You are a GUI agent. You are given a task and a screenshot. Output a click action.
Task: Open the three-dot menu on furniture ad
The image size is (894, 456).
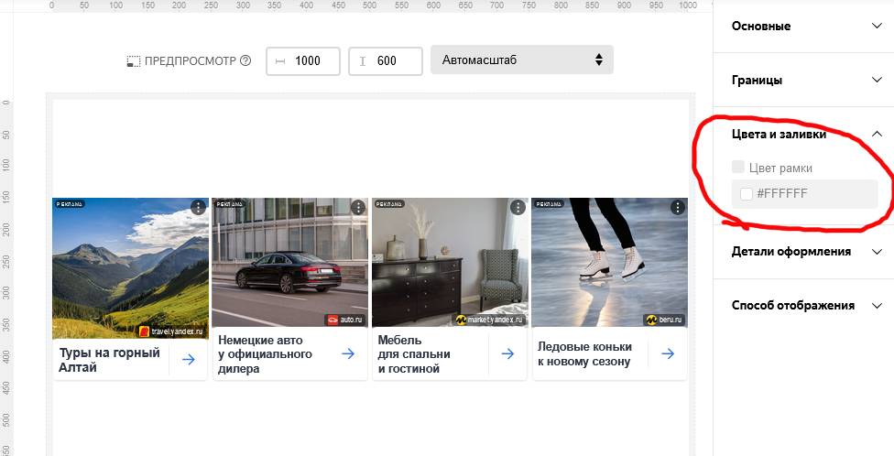518,208
